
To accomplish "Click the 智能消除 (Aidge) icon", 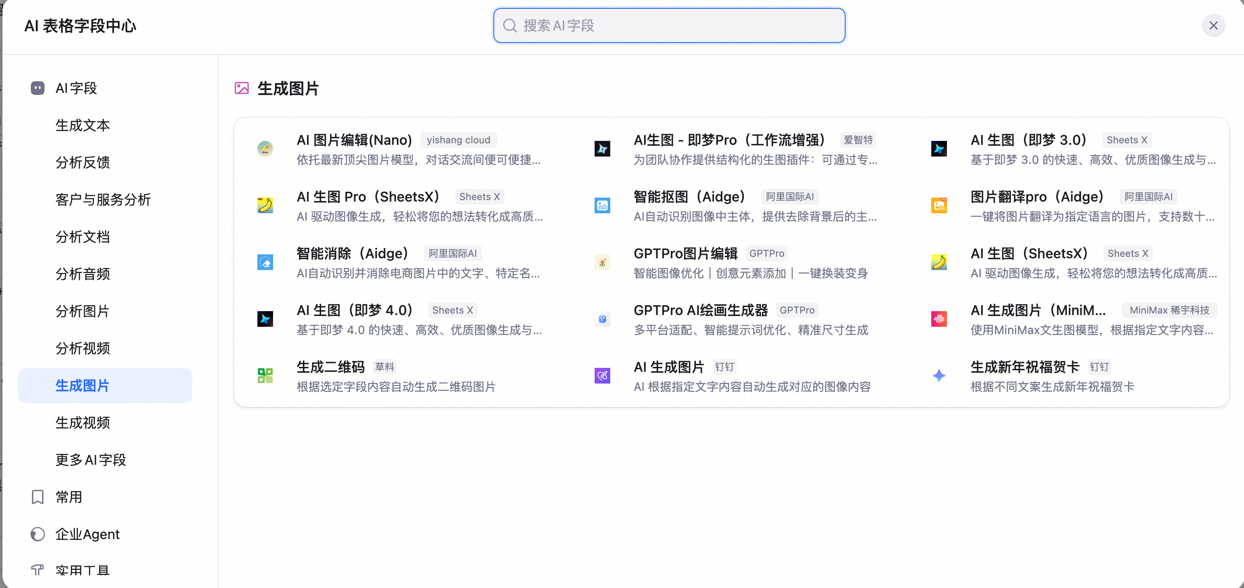I will click(x=265, y=262).
